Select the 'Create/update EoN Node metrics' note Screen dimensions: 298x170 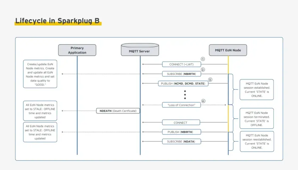(40, 74)
